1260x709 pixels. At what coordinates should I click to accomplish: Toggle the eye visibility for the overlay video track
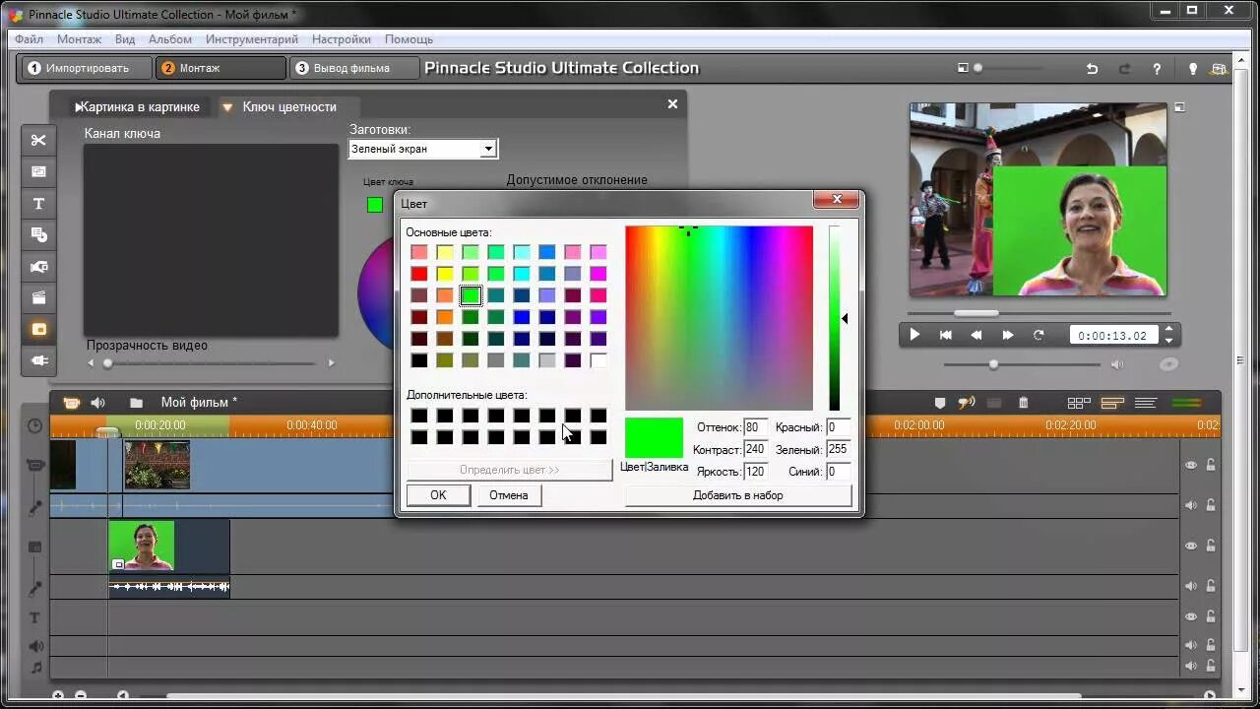click(x=1191, y=546)
